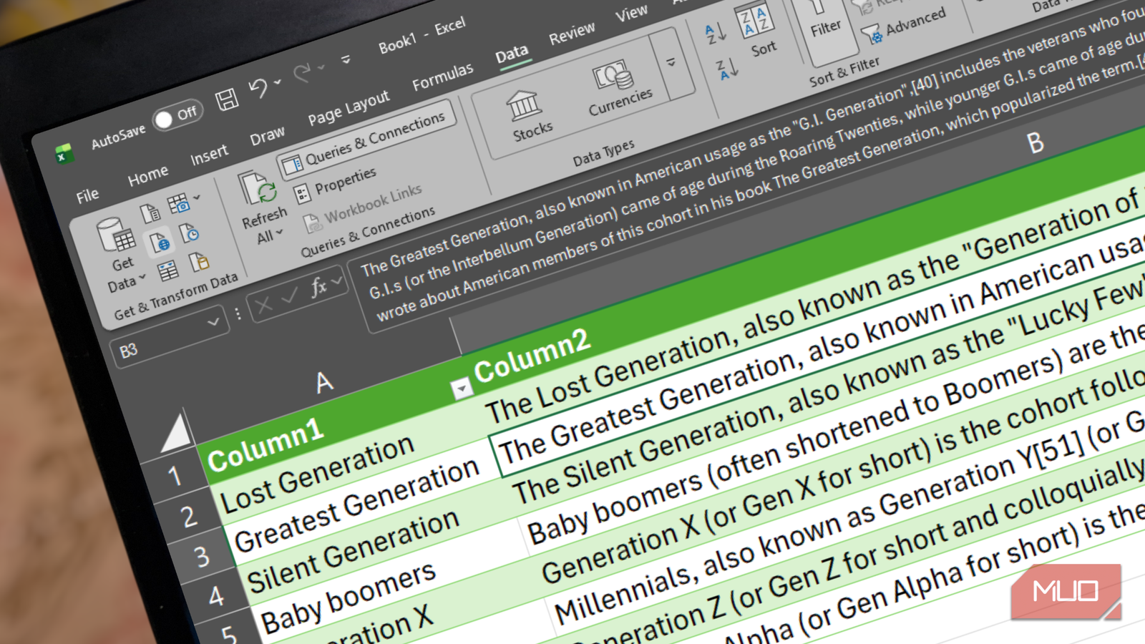Select cell starting 'The Lost Generation, also known'
This screenshot has height=644, width=1145.
click(x=812, y=309)
